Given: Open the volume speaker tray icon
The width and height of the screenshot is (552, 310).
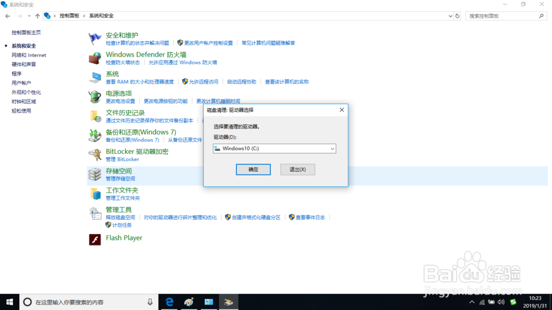Looking at the screenshot, I should [x=501, y=302].
